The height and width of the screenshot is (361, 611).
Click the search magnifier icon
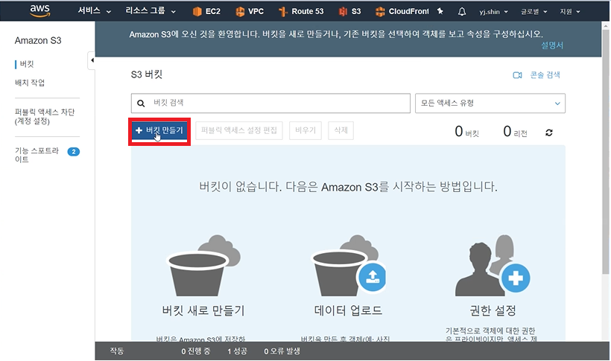tap(141, 103)
